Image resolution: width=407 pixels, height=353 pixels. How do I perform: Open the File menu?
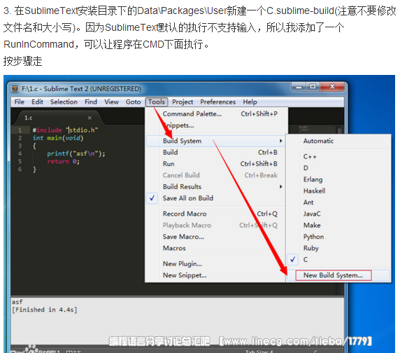(x=19, y=102)
